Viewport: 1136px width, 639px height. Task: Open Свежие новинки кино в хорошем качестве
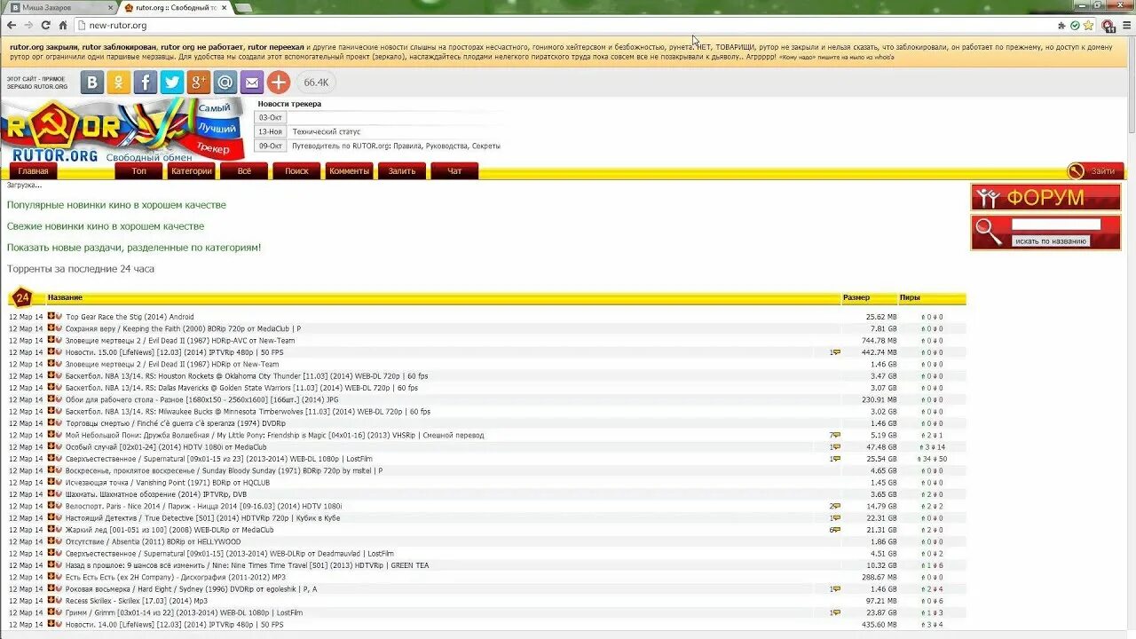(x=106, y=226)
